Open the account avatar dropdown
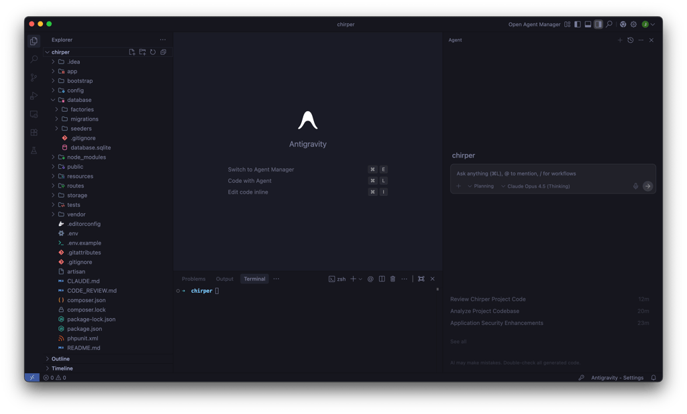Image resolution: width=687 pixels, height=414 pixels. (649, 25)
